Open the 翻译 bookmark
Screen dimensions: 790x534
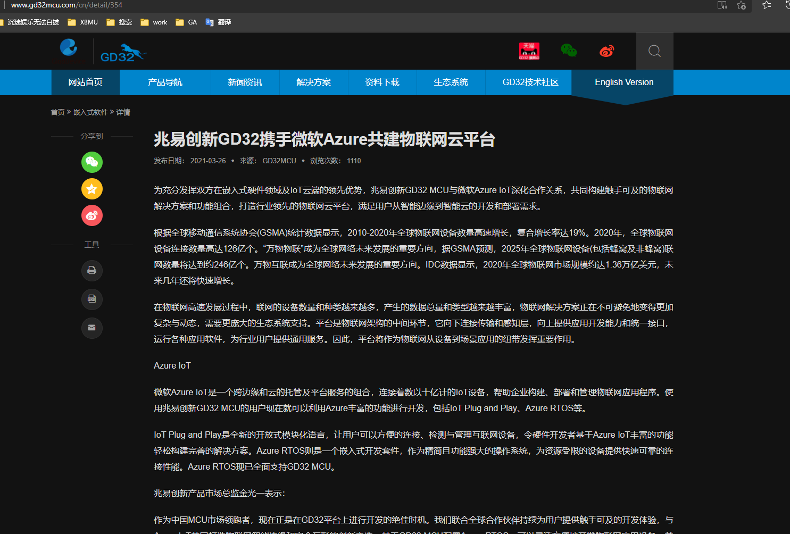pos(218,22)
